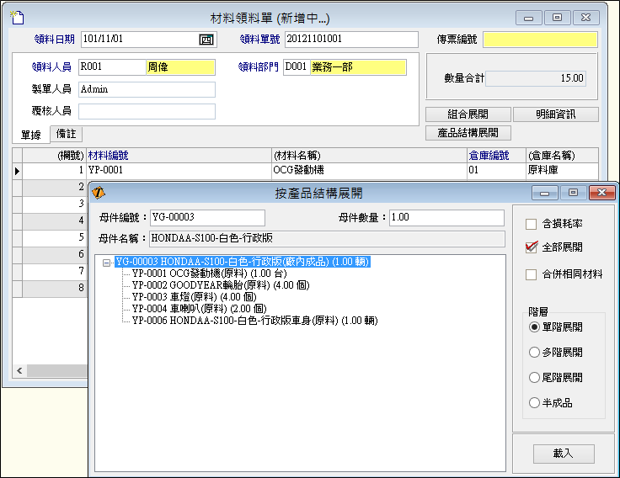The image size is (620, 478).
Task: Click the 組合展開 button
Action: tap(468, 114)
